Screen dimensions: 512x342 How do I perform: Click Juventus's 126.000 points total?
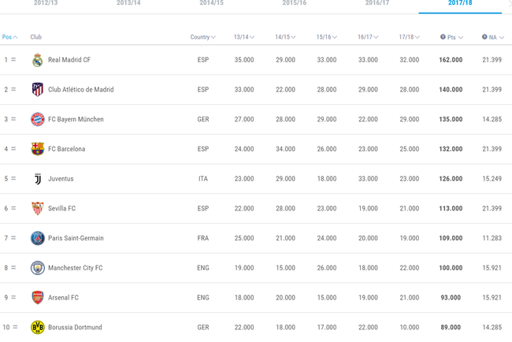(x=451, y=179)
